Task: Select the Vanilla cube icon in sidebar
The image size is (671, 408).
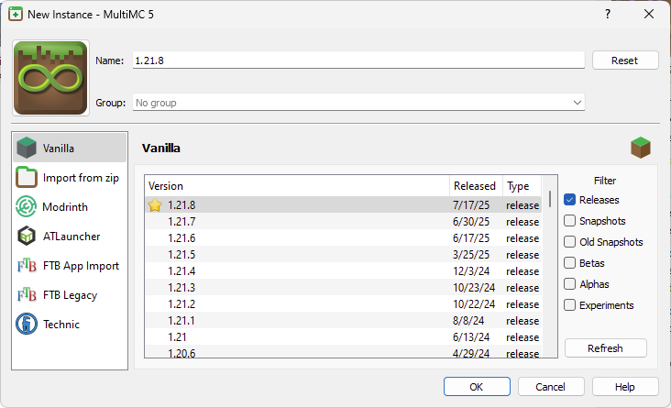Action: [27, 148]
